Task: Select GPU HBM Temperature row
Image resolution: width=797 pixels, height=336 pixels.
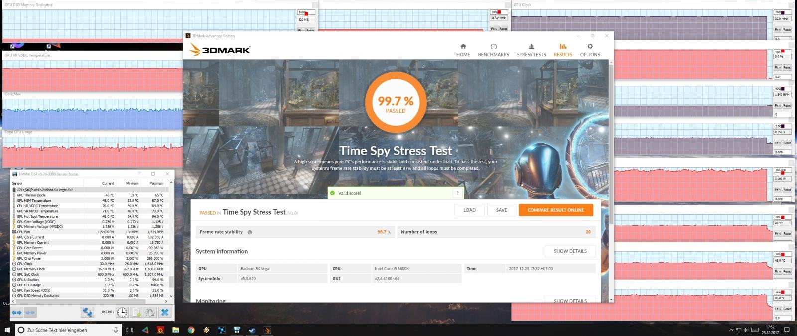Action: 90,200
